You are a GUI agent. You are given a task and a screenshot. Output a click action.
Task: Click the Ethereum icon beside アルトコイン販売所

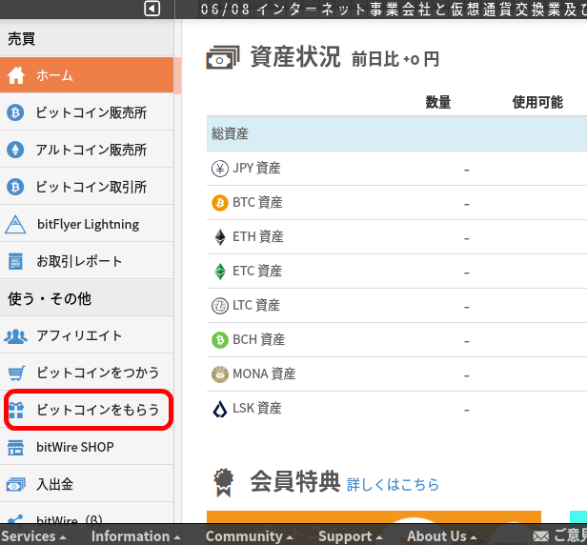click(x=15, y=150)
